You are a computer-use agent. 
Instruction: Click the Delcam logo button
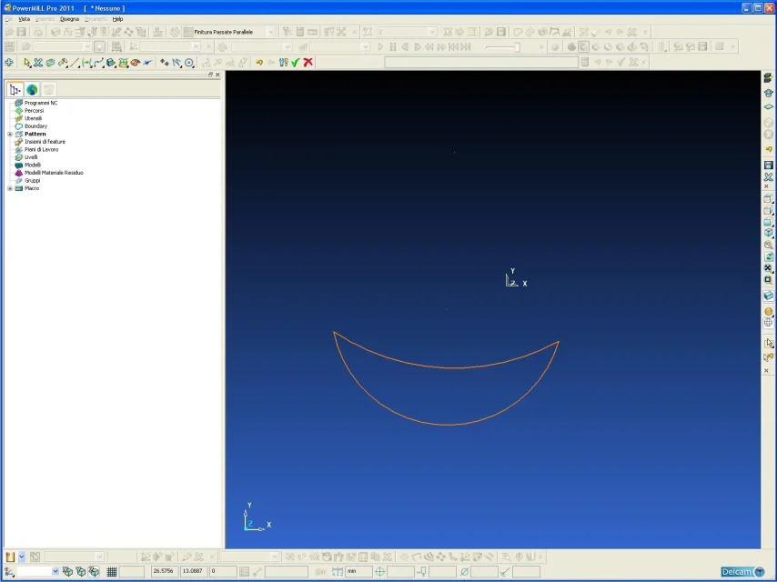(742, 572)
